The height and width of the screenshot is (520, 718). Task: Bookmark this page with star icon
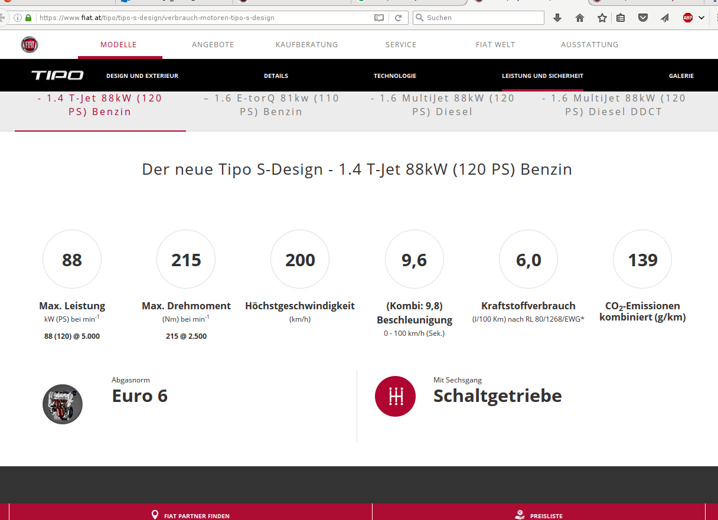[602, 18]
